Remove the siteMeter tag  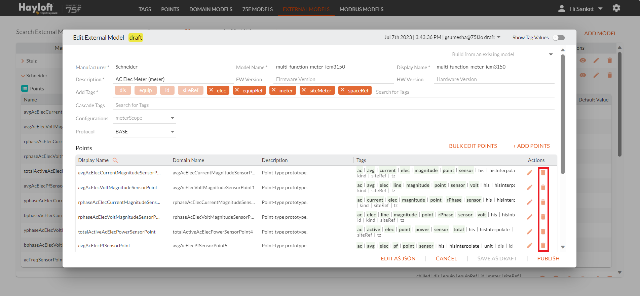304,90
